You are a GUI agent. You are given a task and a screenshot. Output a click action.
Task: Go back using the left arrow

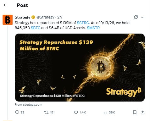pos(5,5)
